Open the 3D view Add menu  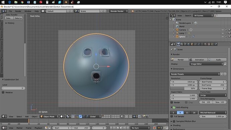[27, 117]
